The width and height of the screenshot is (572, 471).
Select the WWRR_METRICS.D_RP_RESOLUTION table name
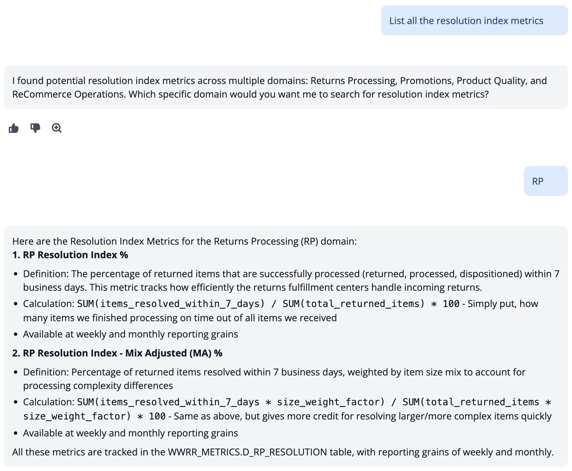click(248, 452)
